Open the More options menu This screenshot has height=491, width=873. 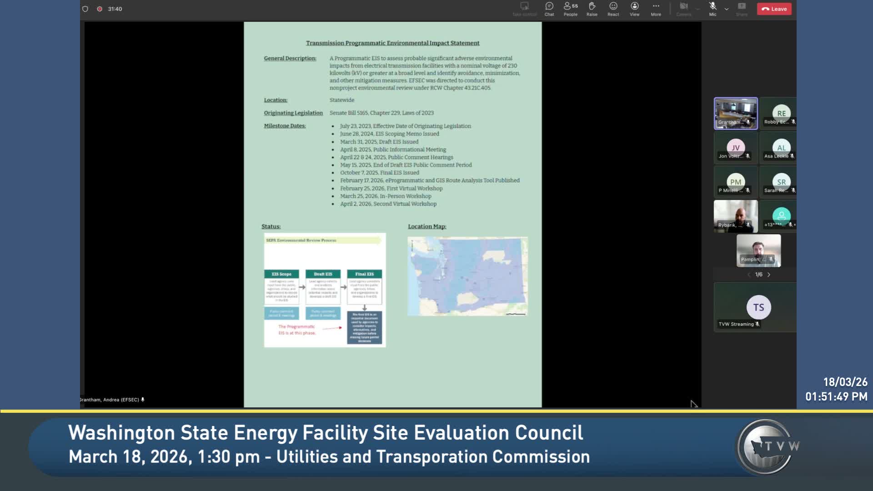[656, 9]
